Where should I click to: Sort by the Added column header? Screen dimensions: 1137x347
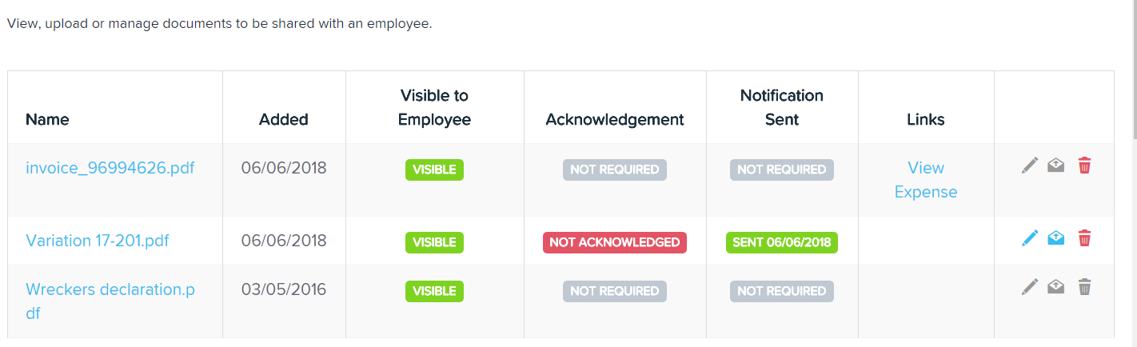(x=284, y=119)
